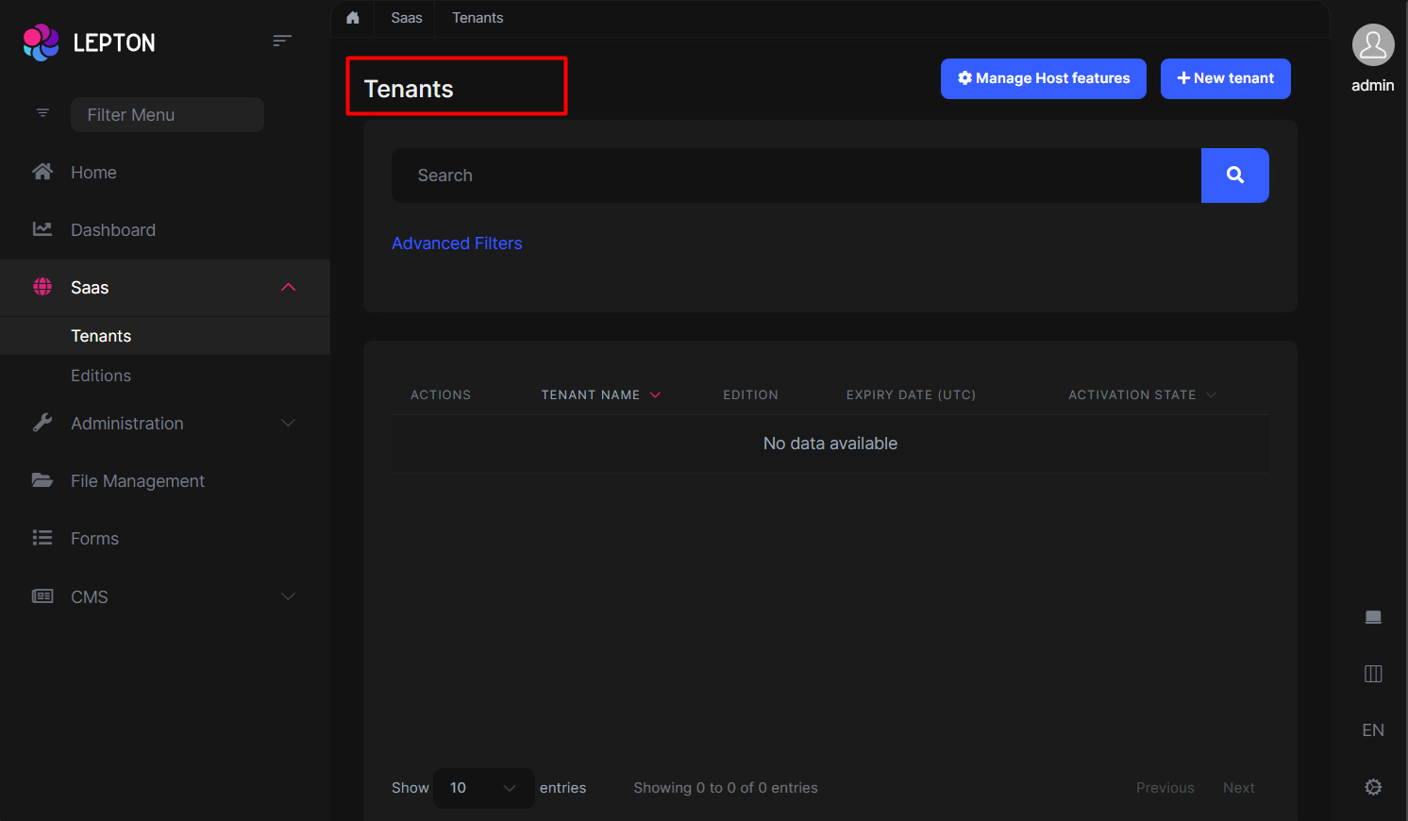The width and height of the screenshot is (1408, 821).
Task: Open settings gear in right bar
Action: tap(1373, 787)
